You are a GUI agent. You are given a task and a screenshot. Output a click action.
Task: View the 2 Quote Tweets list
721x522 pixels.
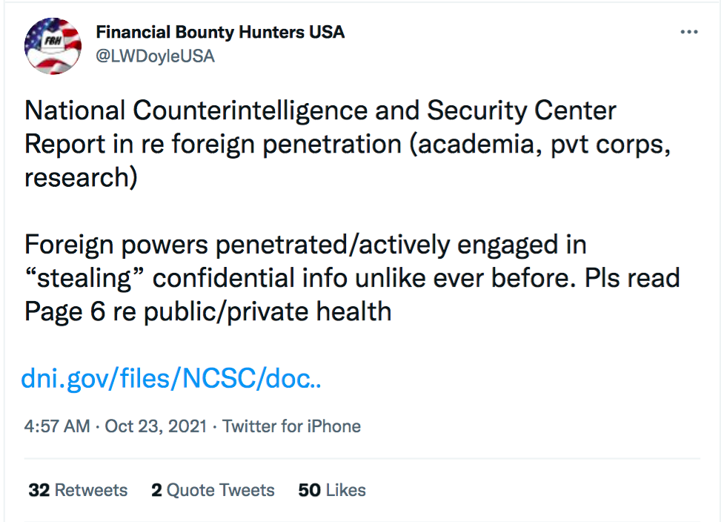pos(213,490)
